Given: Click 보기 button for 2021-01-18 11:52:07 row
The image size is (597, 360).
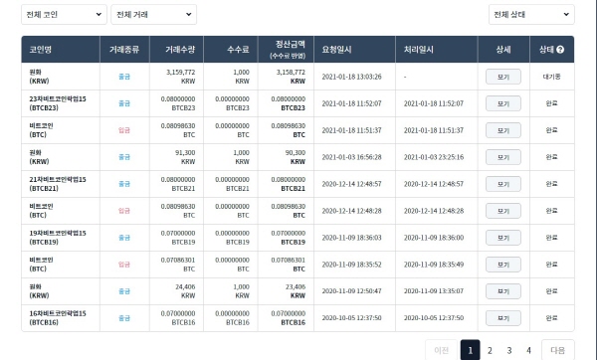Looking at the screenshot, I should click(502, 103).
